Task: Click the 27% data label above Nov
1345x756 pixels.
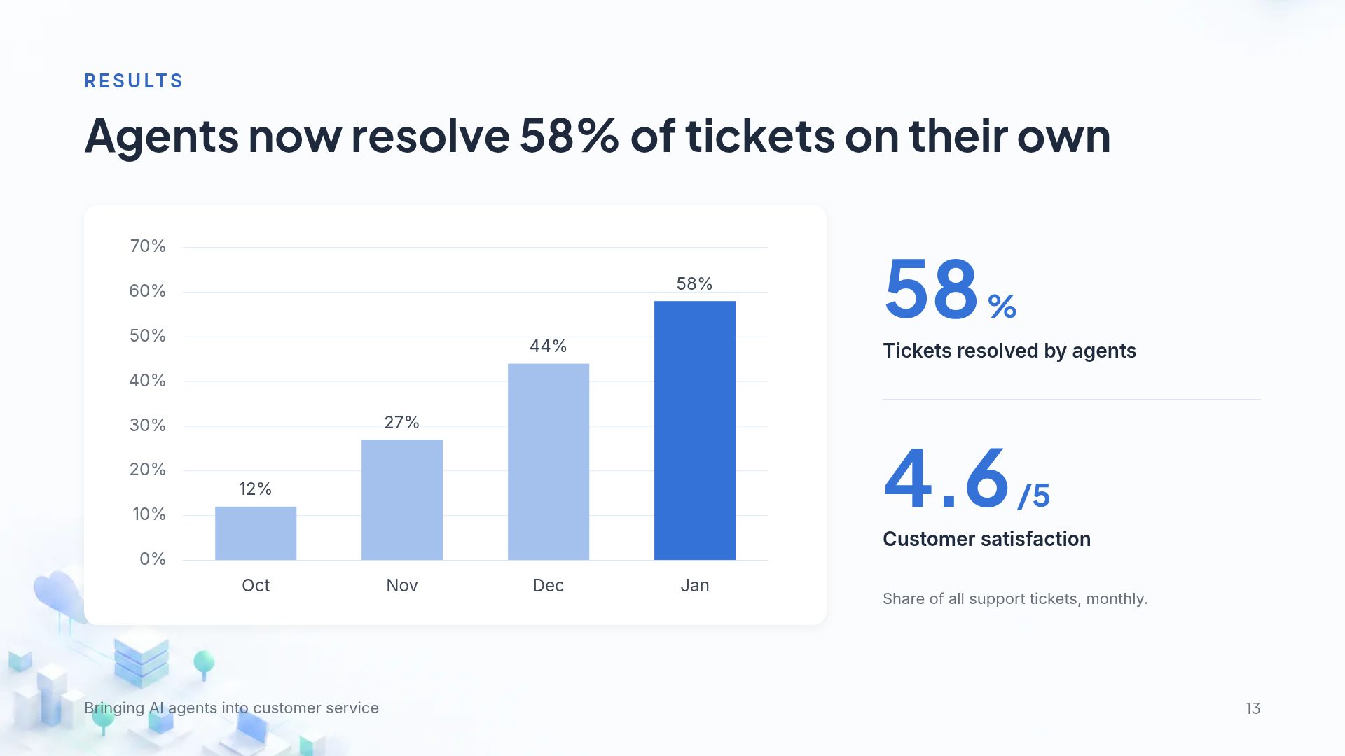Action: tap(401, 422)
